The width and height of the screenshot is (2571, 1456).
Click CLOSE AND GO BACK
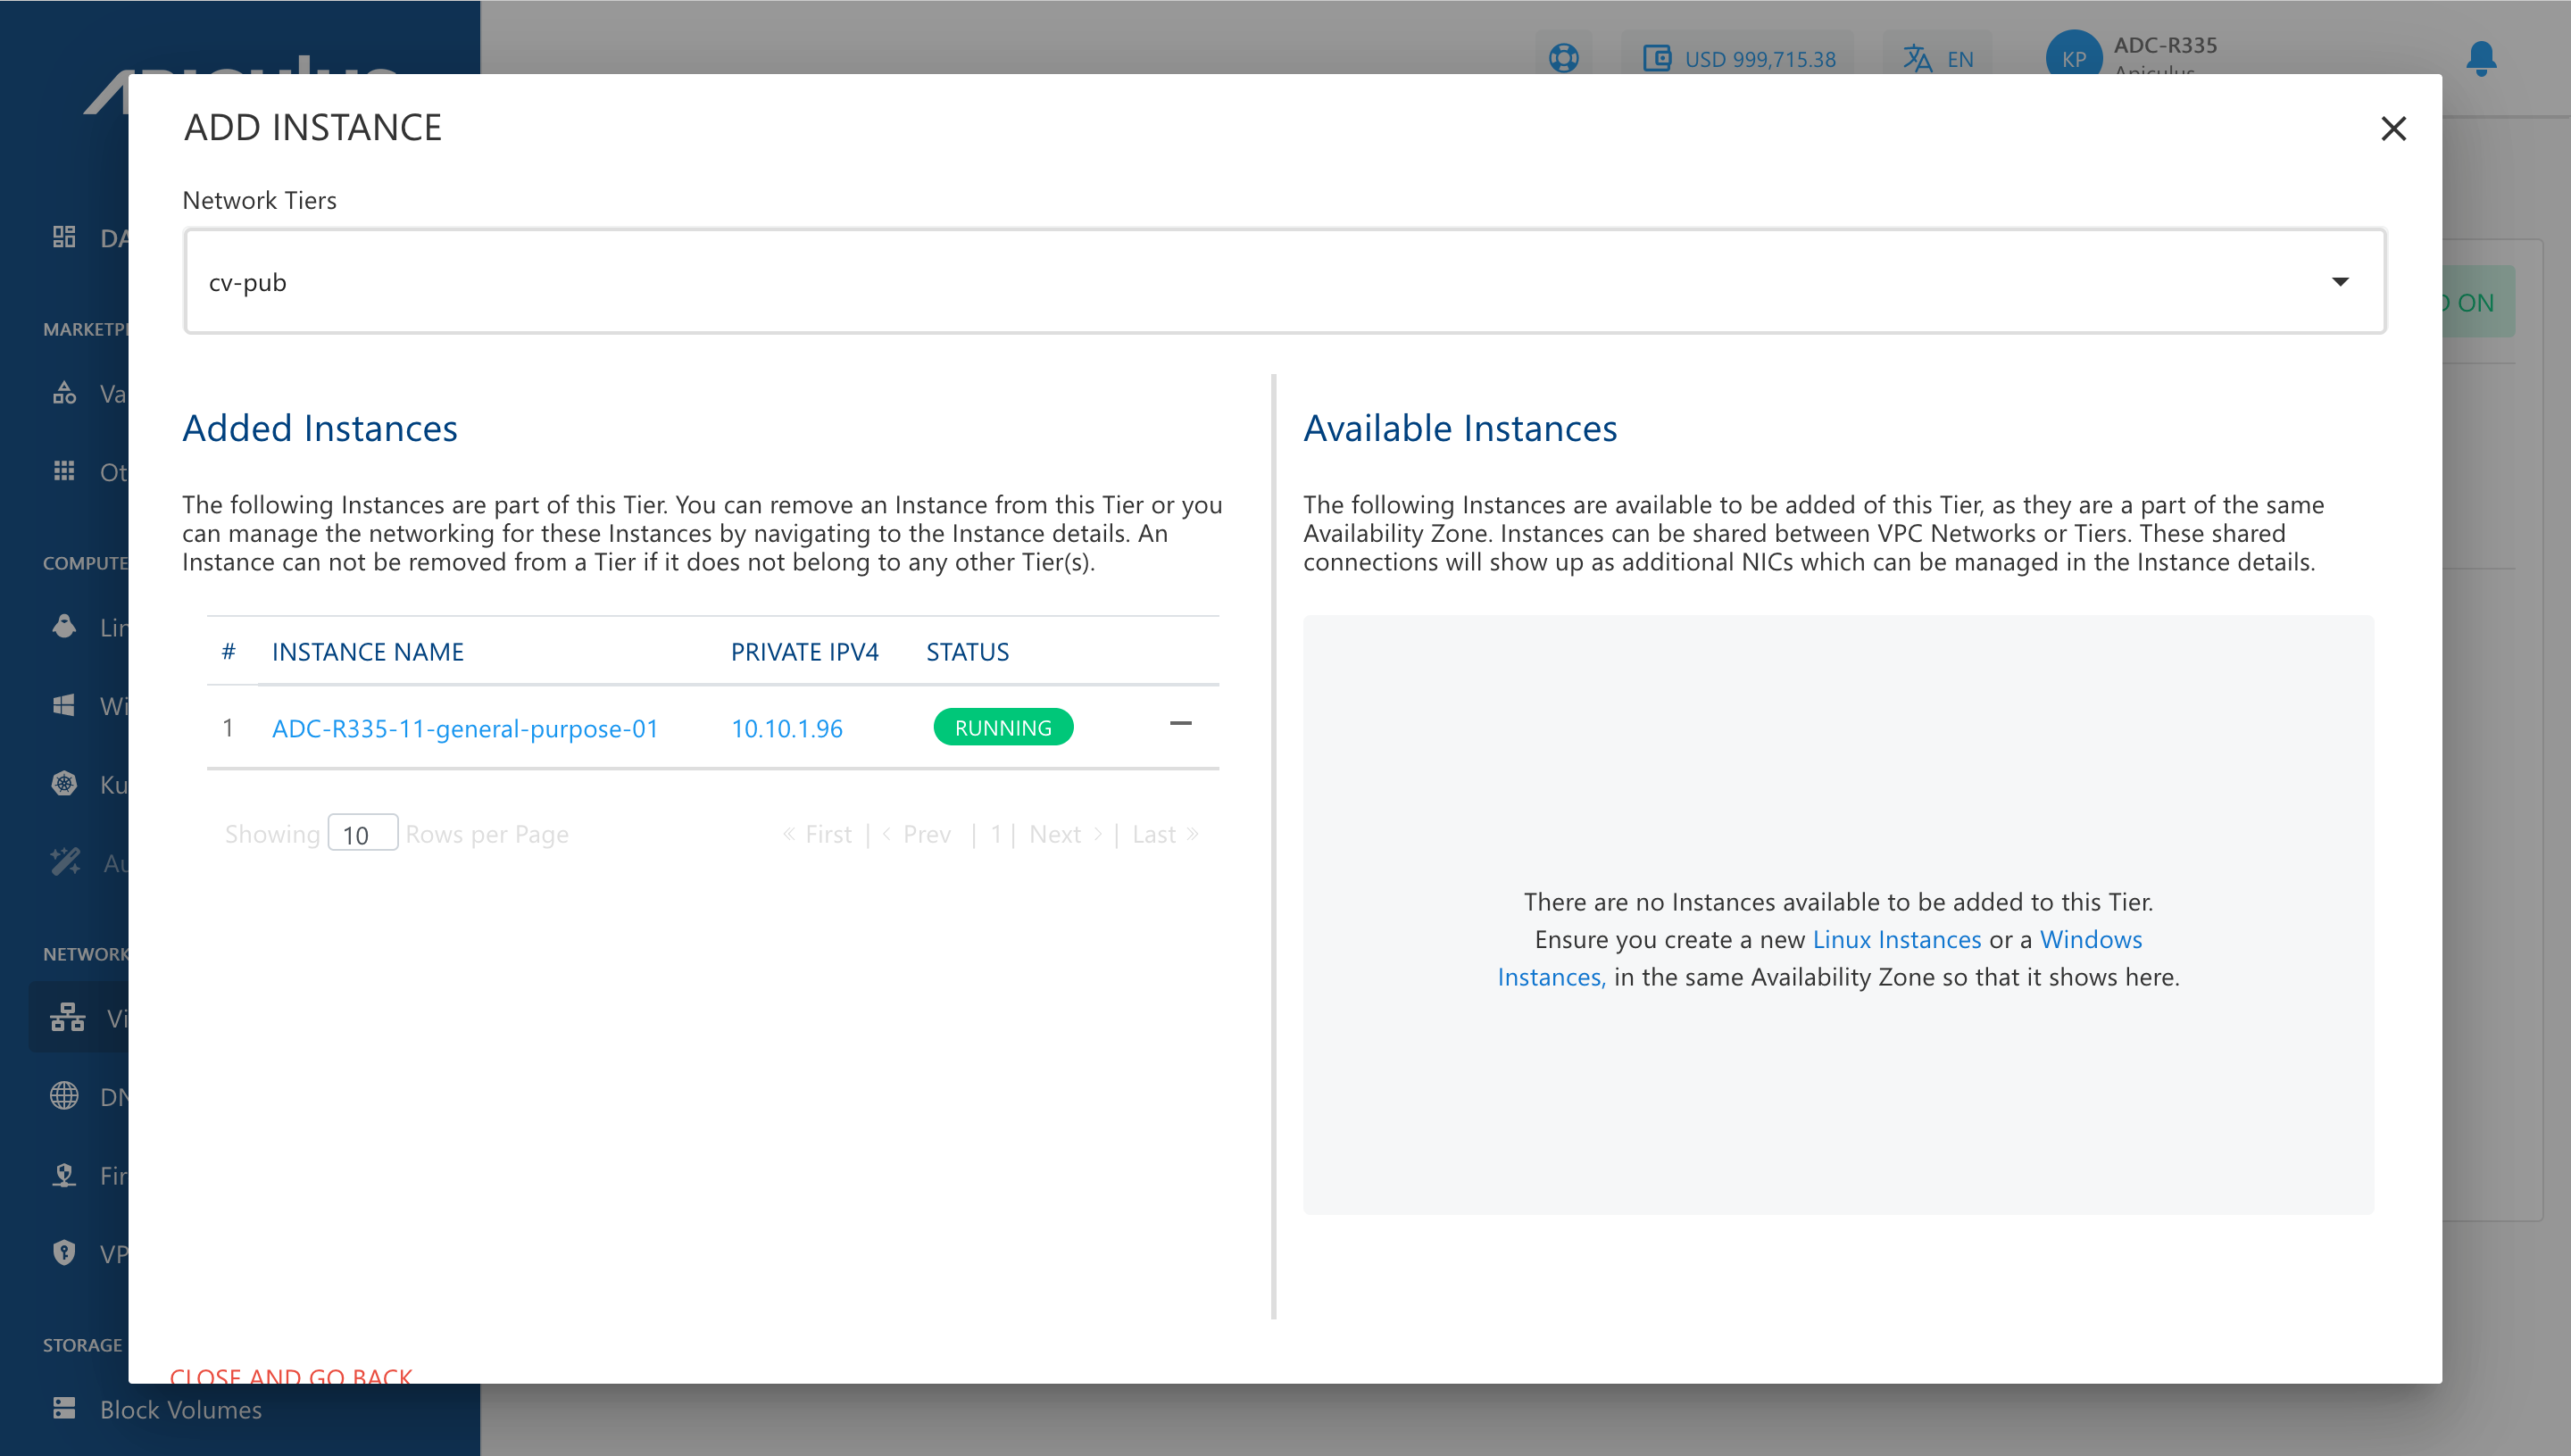[x=294, y=1376]
